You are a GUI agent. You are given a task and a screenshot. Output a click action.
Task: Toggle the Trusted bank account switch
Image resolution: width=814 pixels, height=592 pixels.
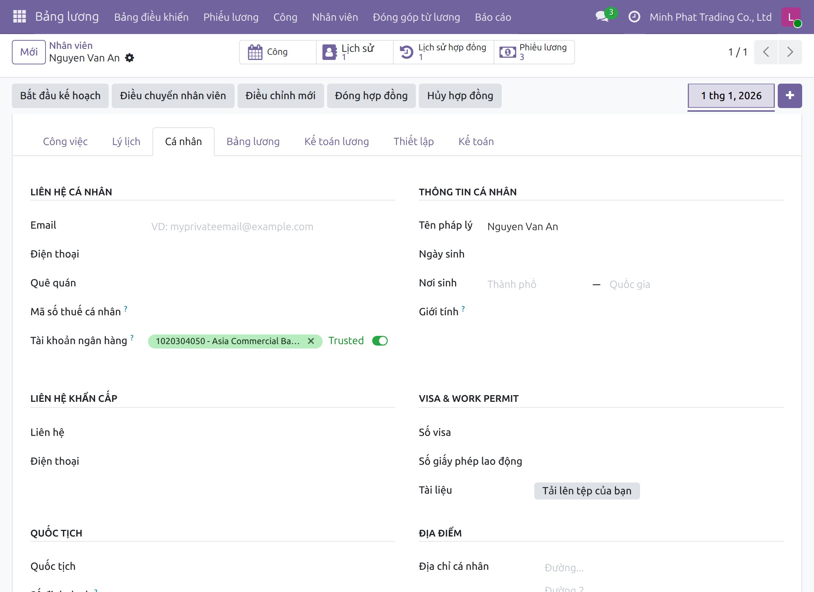tap(380, 341)
